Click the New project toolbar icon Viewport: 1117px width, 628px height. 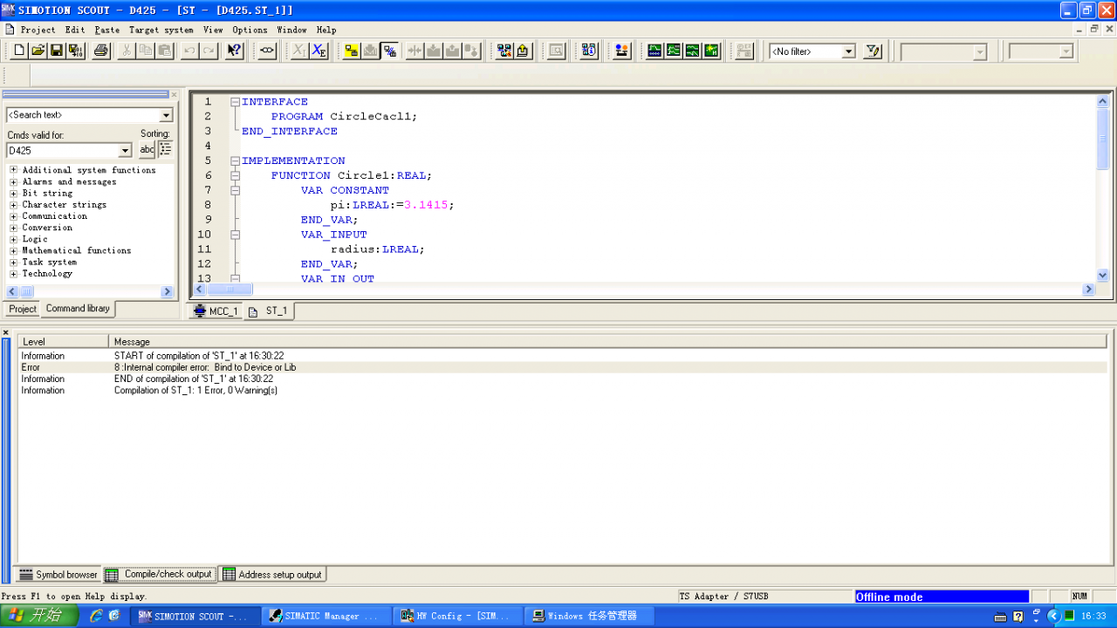point(19,51)
